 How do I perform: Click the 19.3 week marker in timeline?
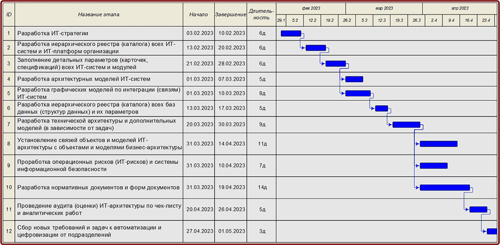(x=399, y=20)
